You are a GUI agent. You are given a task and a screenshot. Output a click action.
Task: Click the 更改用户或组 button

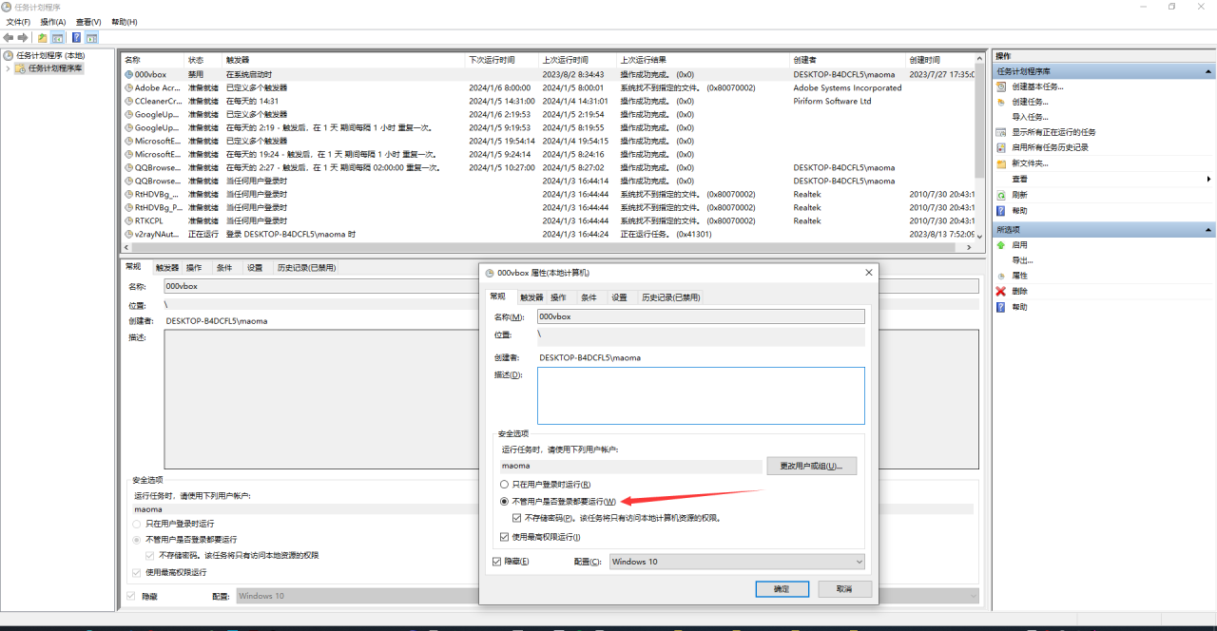pos(811,466)
